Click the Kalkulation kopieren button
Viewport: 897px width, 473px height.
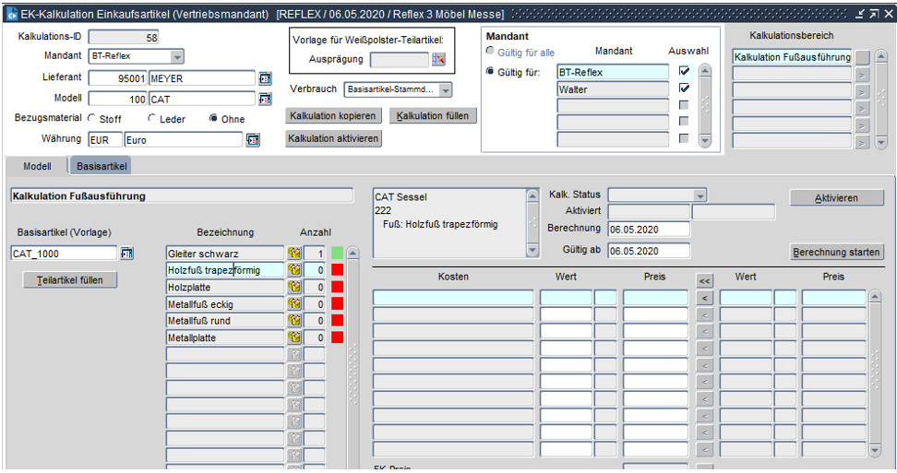[x=332, y=116]
